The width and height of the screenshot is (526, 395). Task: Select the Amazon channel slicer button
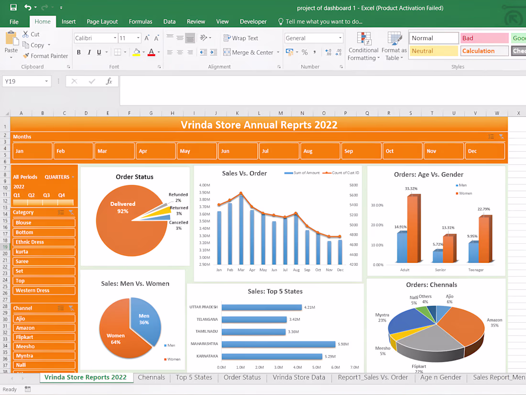tap(44, 328)
